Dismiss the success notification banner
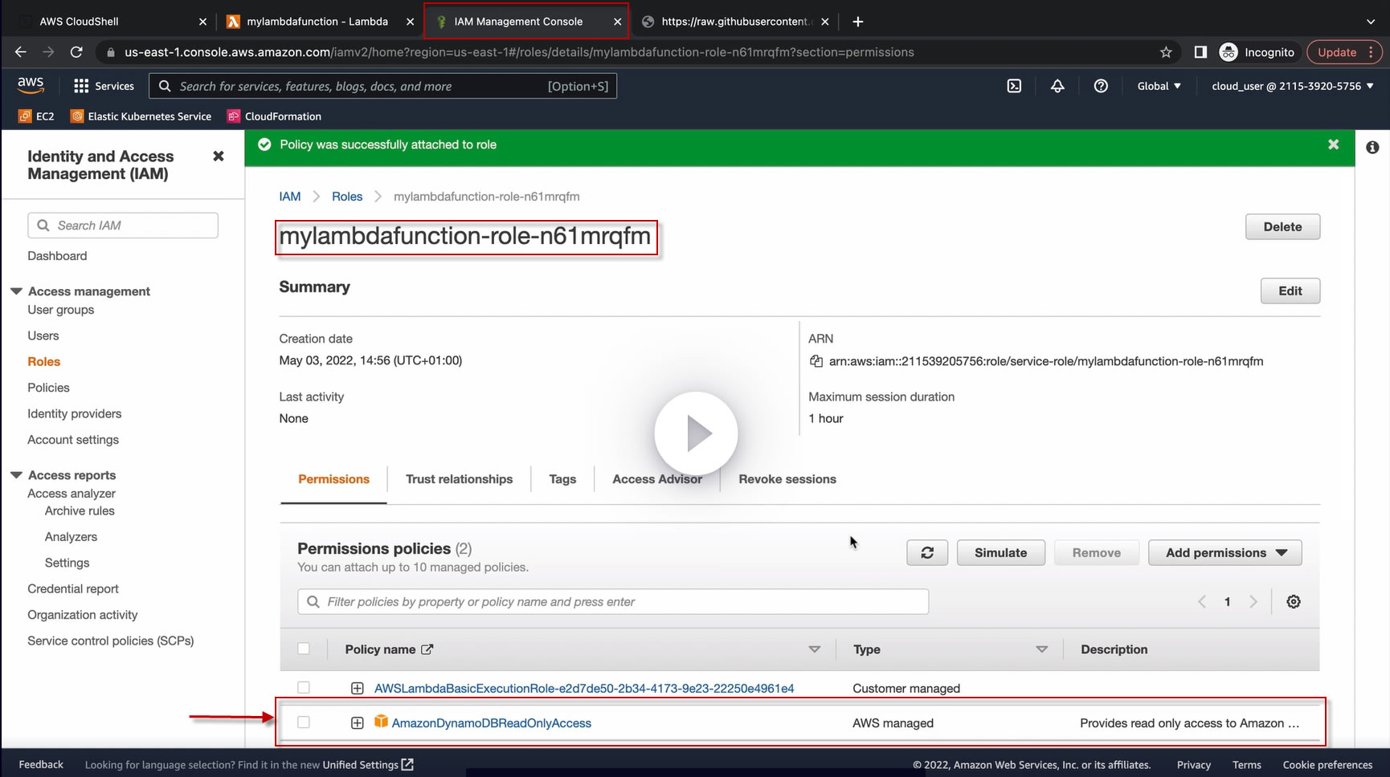The width and height of the screenshot is (1390, 777). pyautogui.click(x=1334, y=144)
